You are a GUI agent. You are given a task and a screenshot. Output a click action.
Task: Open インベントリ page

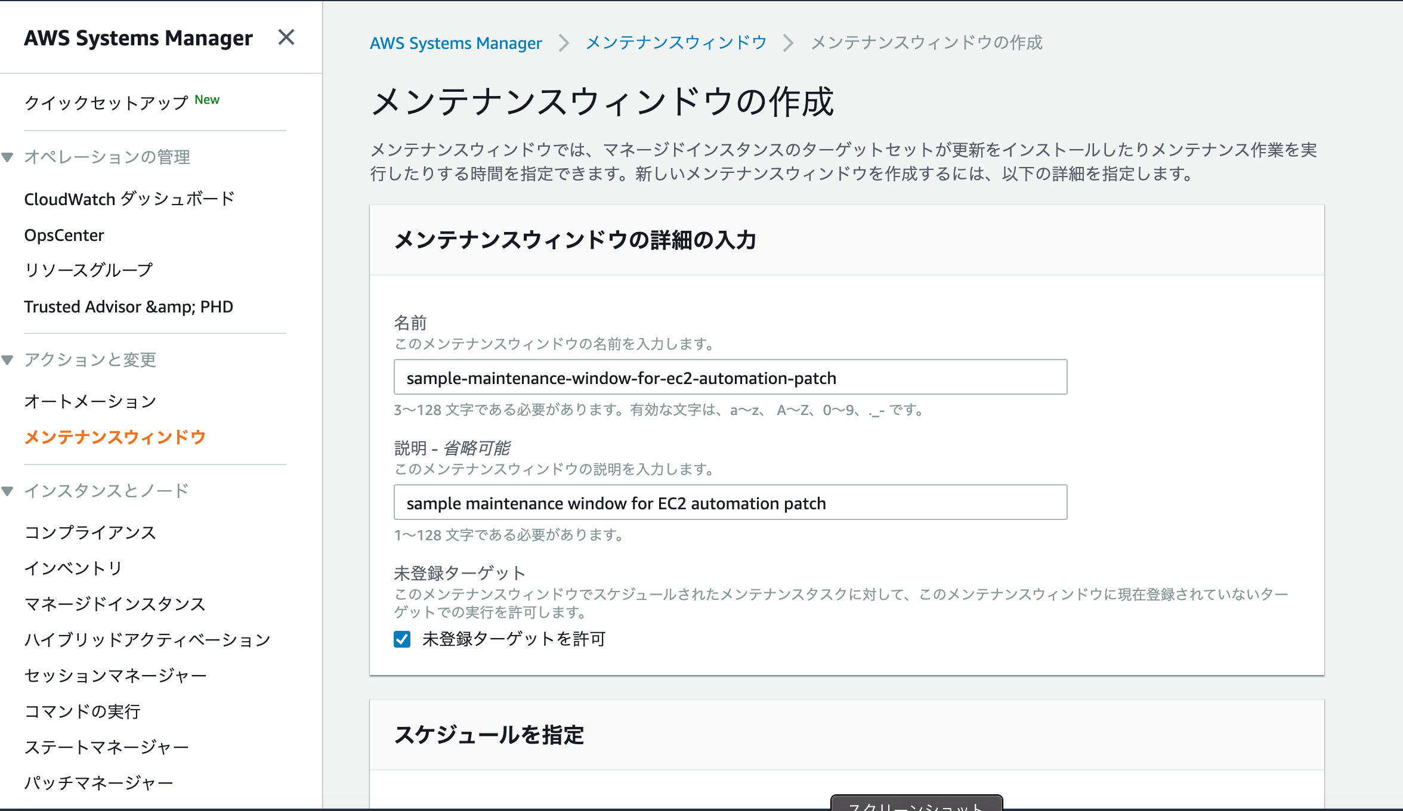click(73, 568)
